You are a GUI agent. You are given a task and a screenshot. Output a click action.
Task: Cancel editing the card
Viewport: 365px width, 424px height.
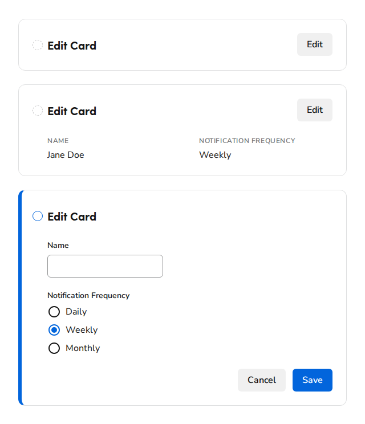261,380
